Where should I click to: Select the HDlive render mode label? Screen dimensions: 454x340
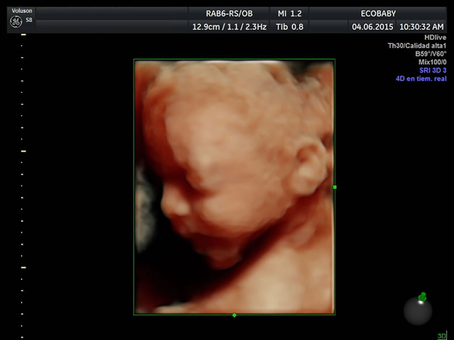coord(435,37)
